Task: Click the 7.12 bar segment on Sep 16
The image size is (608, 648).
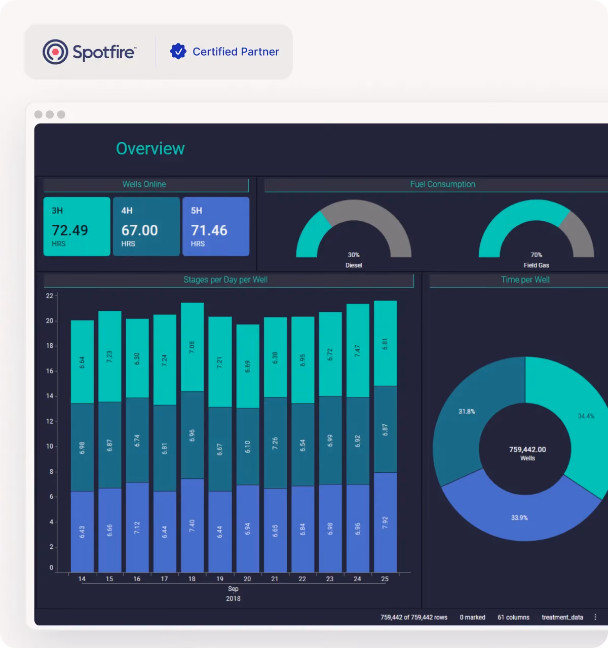Action: pyautogui.click(x=137, y=528)
